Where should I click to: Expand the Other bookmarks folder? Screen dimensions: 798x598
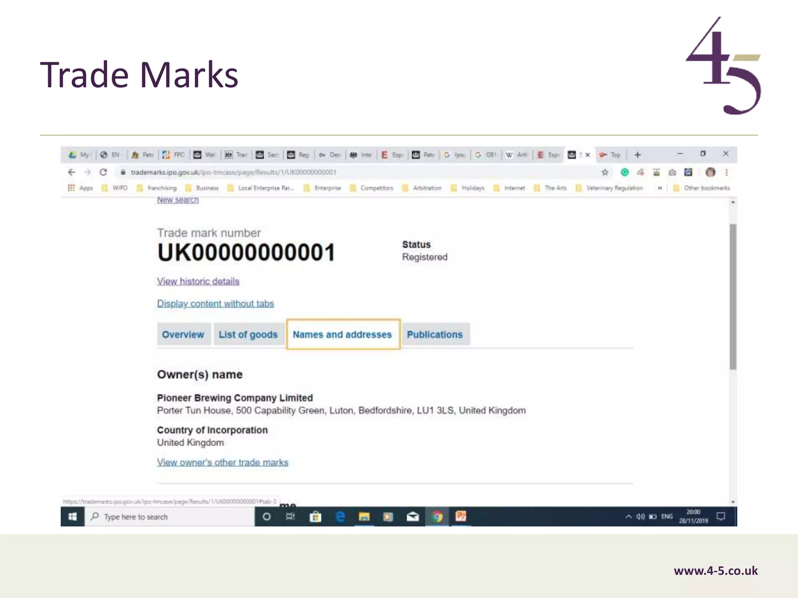(x=701, y=188)
